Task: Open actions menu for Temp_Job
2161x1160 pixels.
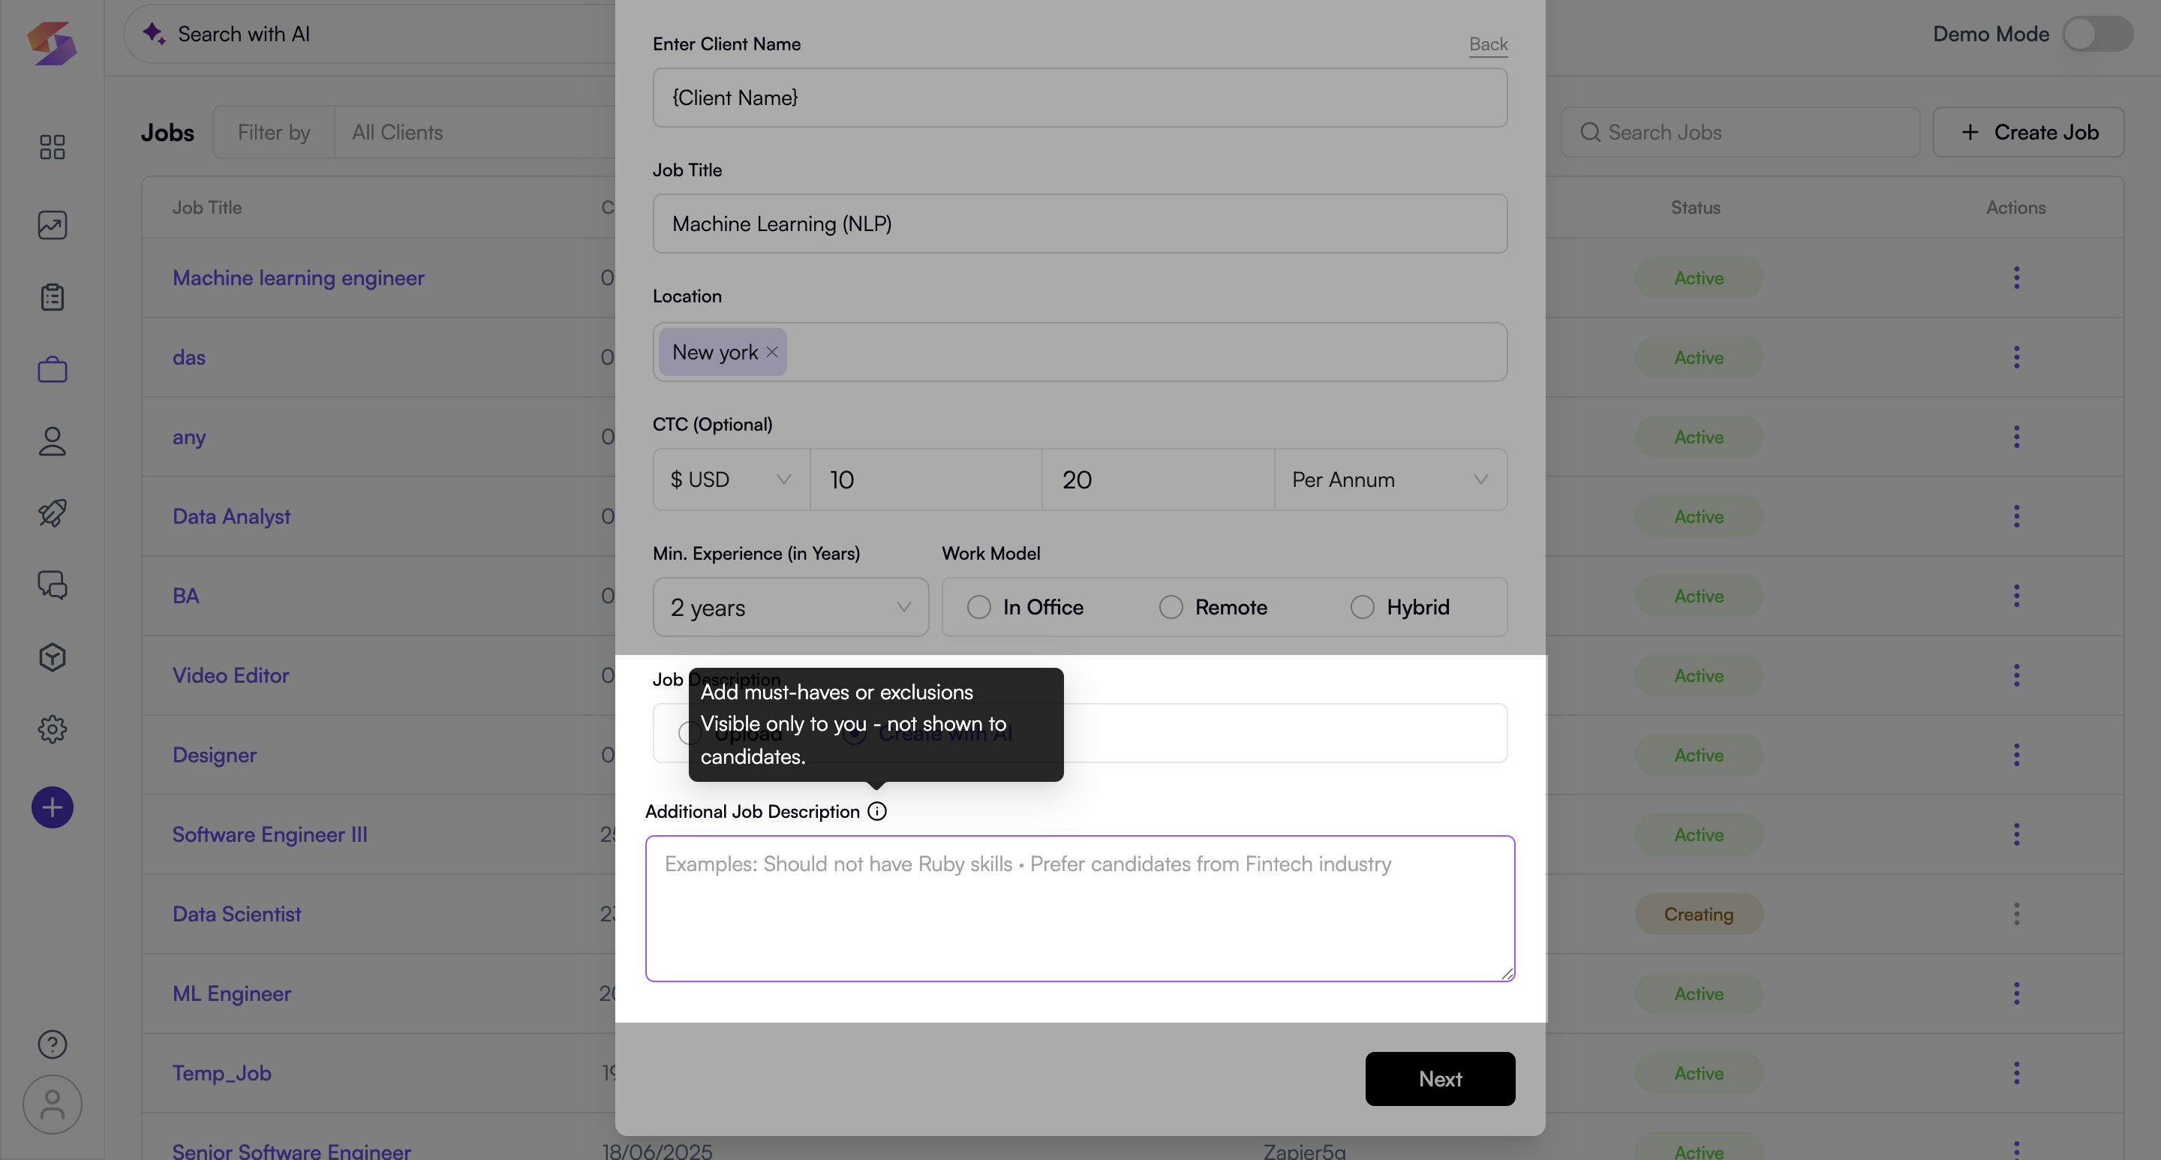Action: click(x=2016, y=1073)
